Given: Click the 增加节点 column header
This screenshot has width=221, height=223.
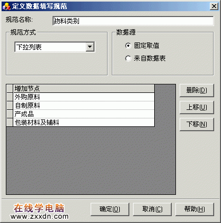Looking at the screenshot, I should (x=84, y=89).
